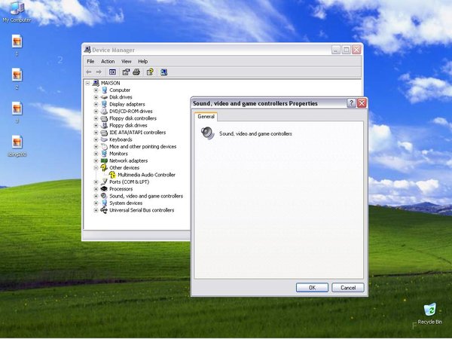
Task: Expand the DVD/CD-ROM drives node
Action: (x=96, y=111)
